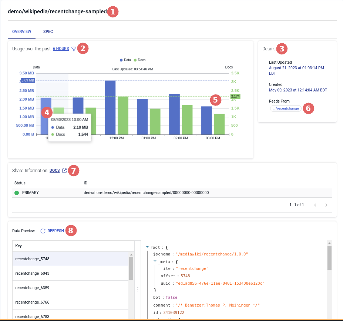Toggle Data series in chart legend
This screenshot has width=343, height=321.
point(125,60)
